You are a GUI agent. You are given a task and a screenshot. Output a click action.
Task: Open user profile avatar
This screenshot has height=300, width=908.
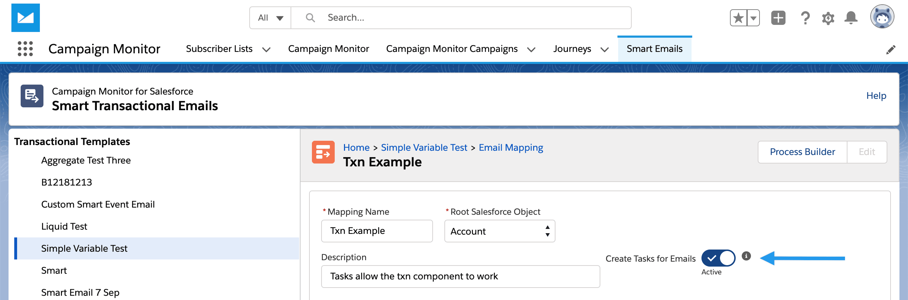[x=882, y=17]
